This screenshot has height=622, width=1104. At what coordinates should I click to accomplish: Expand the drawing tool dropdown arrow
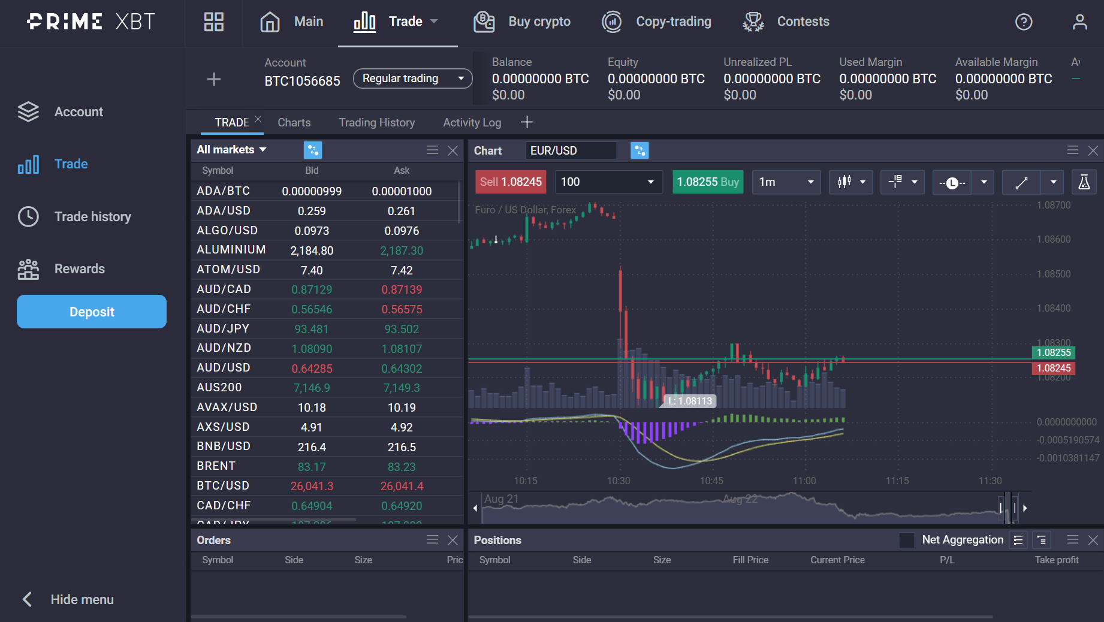[x=1053, y=182]
